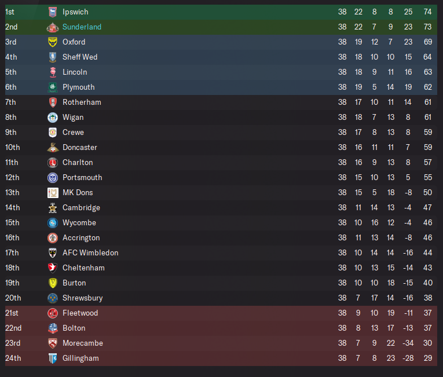Open the Sunderland team name link
443x377 pixels.
pos(82,27)
